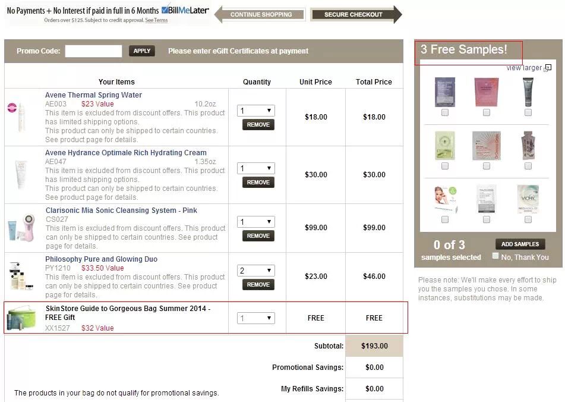Click the brown pouch sample image
This screenshot has height=402, width=565.
[x=528, y=146]
